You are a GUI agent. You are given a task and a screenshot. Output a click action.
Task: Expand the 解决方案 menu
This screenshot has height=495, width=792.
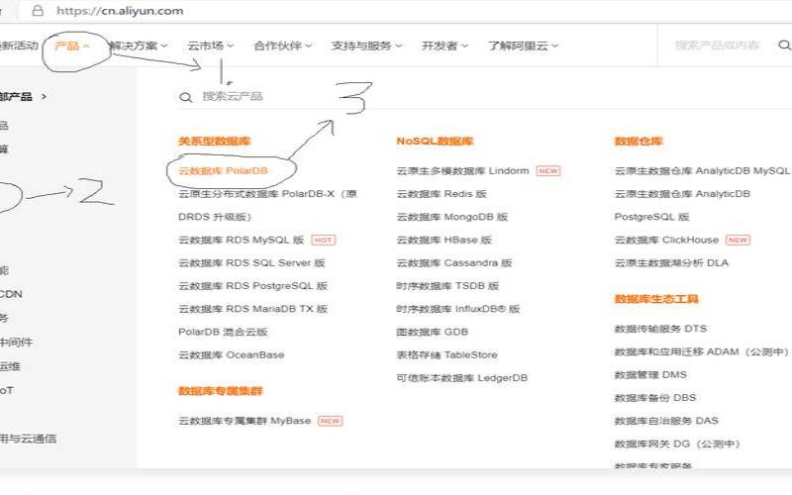click(138, 46)
